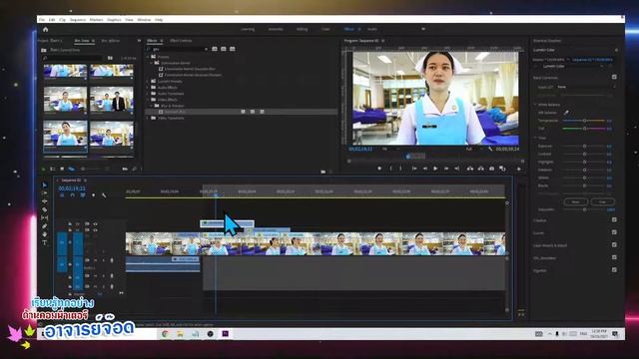Open the Window menu

point(144,20)
